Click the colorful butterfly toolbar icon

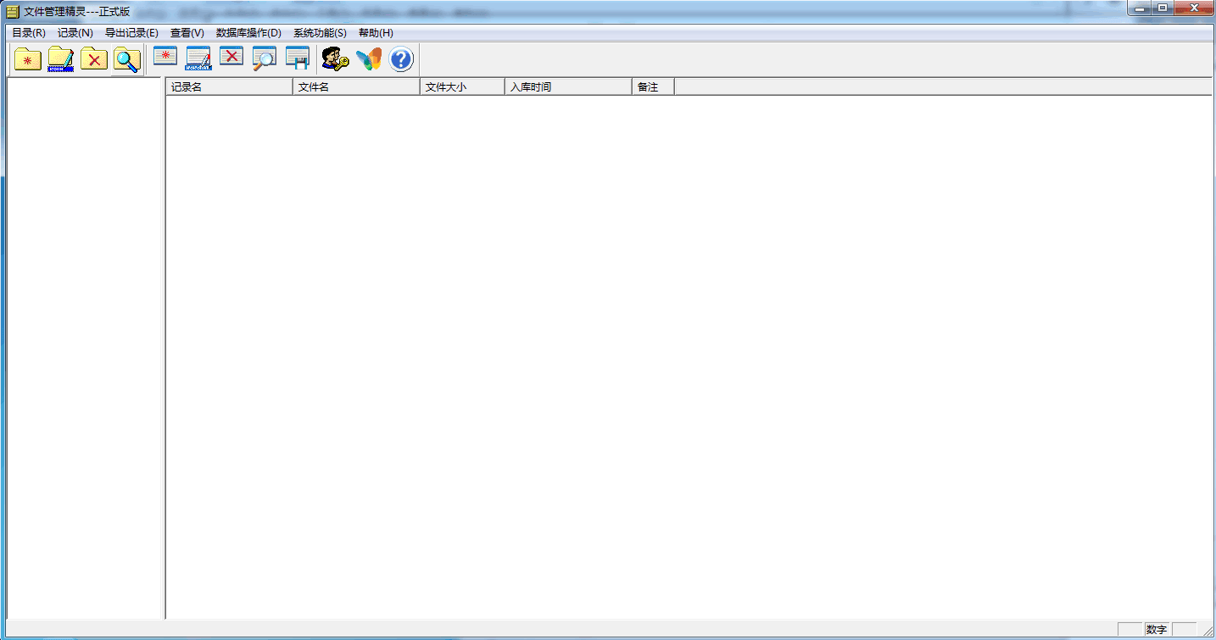click(369, 59)
